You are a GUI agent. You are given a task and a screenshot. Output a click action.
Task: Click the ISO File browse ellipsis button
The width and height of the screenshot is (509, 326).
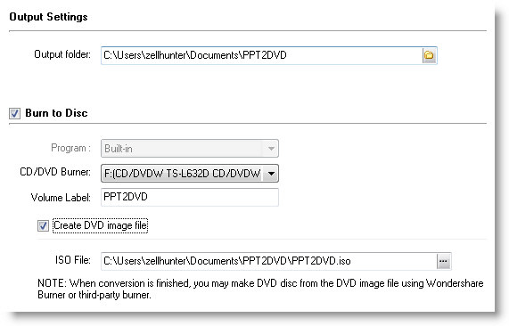point(443,261)
